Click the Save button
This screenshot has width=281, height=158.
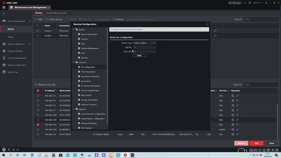pos(139,56)
